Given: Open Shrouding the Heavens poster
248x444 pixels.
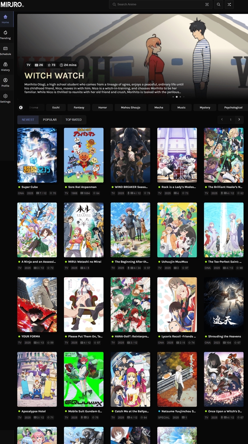Looking at the screenshot, I should (224, 305).
